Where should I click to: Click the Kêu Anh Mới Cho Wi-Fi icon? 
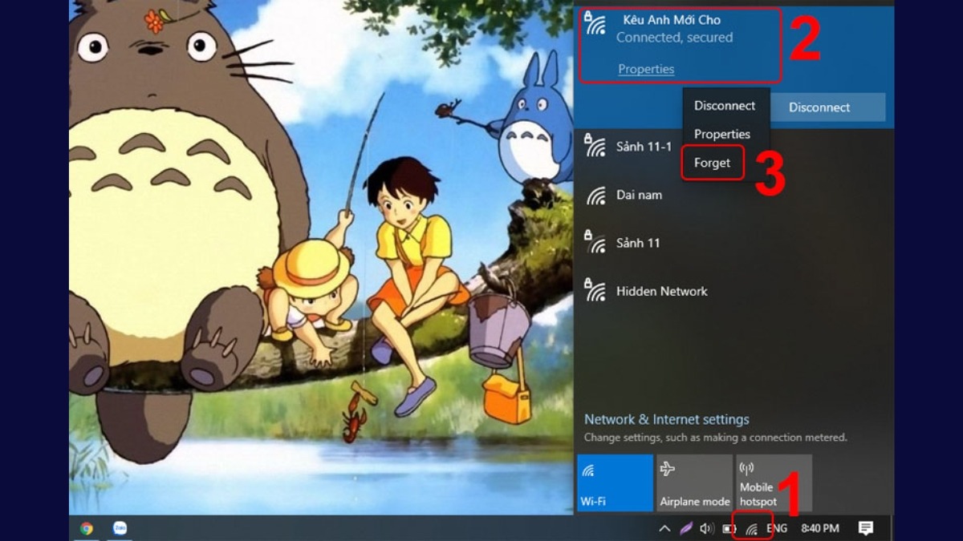[595, 24]
